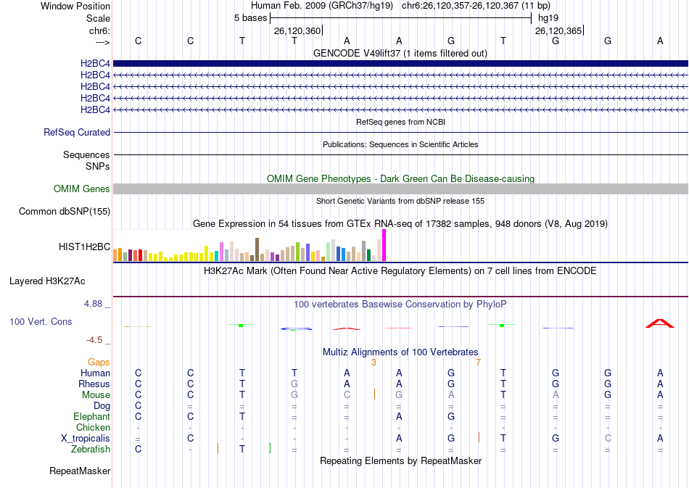
Task: Click the Dog alignment row label
Action: (x=102, y=406)
